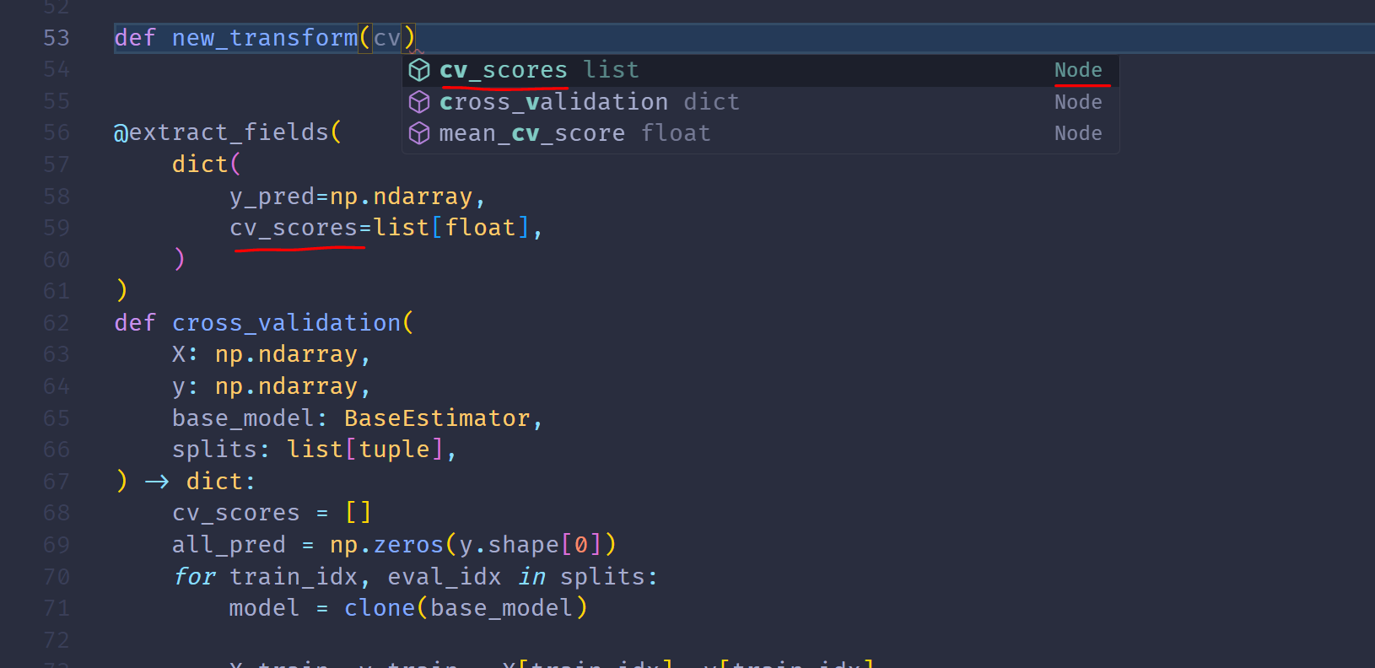Click the underlined cv_scores keyword argument

click(294, 228)
